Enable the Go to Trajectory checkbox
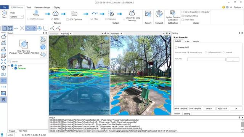Viewport: 244px width, 137px height. [183, 12]
